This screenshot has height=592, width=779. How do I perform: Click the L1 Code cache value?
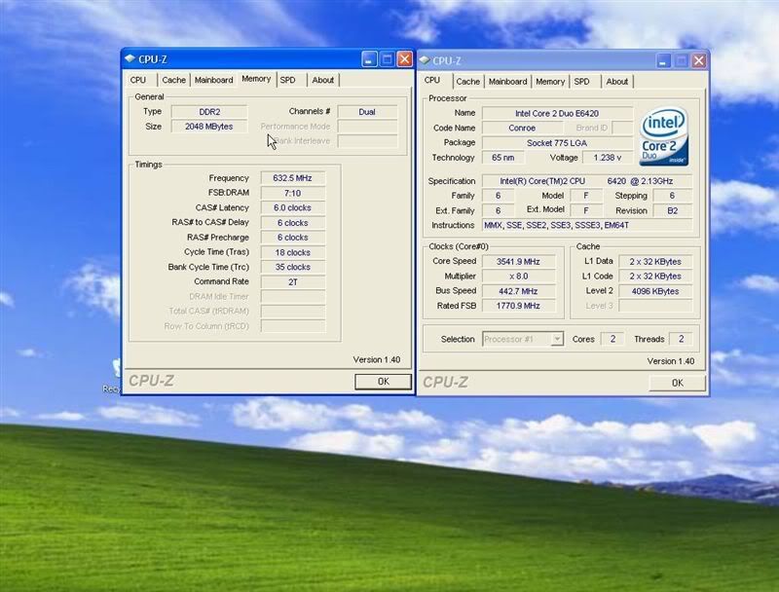click(x=655, y=277)
